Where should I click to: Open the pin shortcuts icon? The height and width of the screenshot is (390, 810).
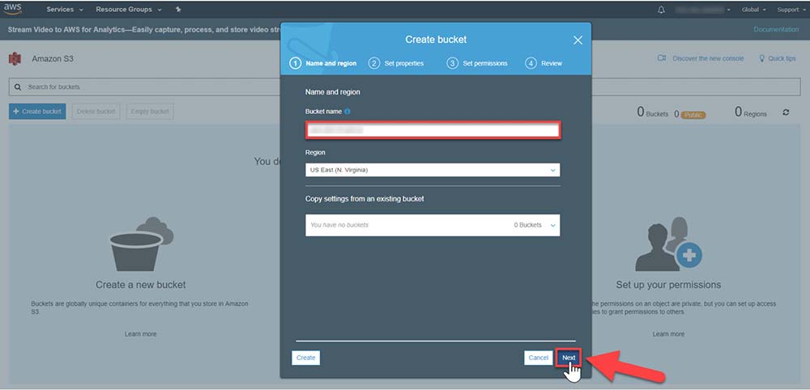coord(178,10)
